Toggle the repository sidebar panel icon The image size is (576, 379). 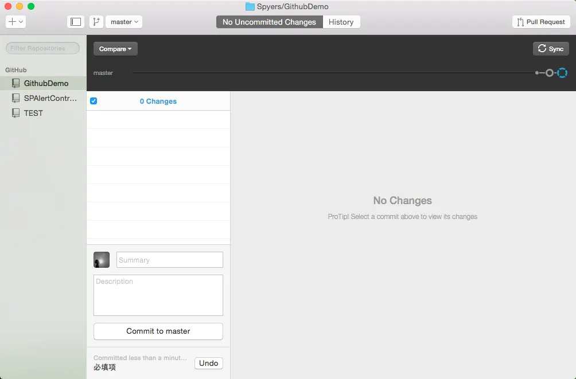(76, 22)
